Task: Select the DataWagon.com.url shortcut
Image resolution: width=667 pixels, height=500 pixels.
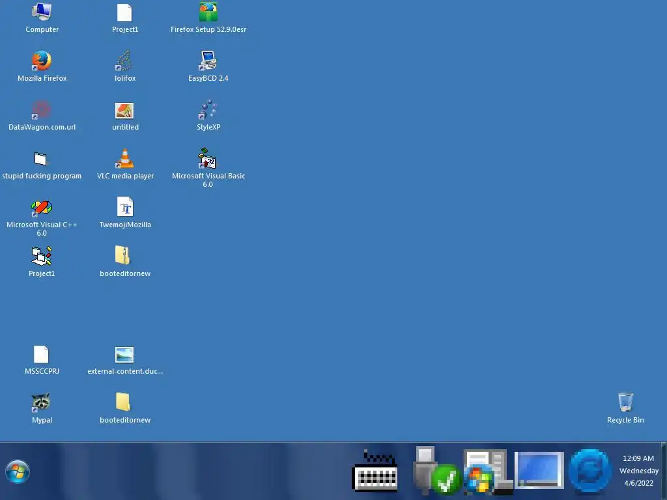Action: tap(42, 115)
